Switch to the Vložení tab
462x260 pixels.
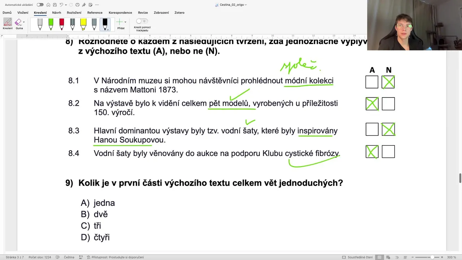coord(23,13)
